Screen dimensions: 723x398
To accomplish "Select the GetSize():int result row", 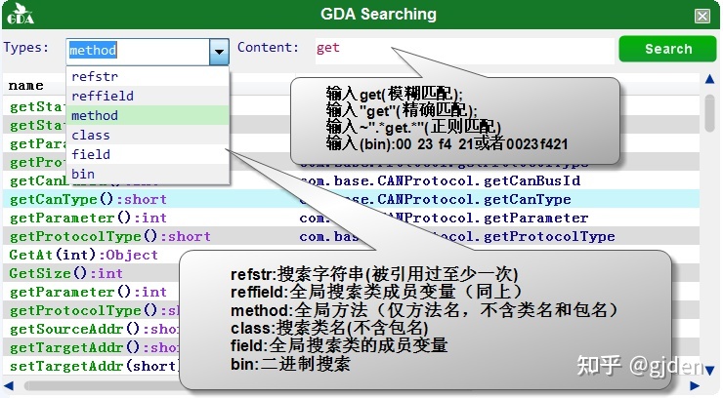I will click(65, 273).
